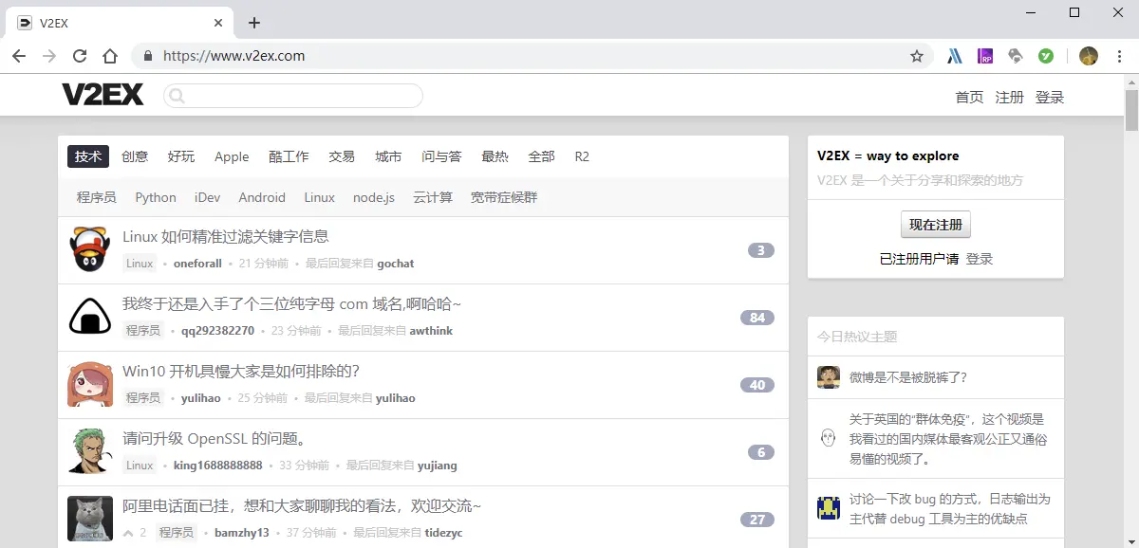The width and height of the screenshot is (1139, 548).
Task: Upvote arrow on 阿里电话面 post
Action: click(128, 533)
